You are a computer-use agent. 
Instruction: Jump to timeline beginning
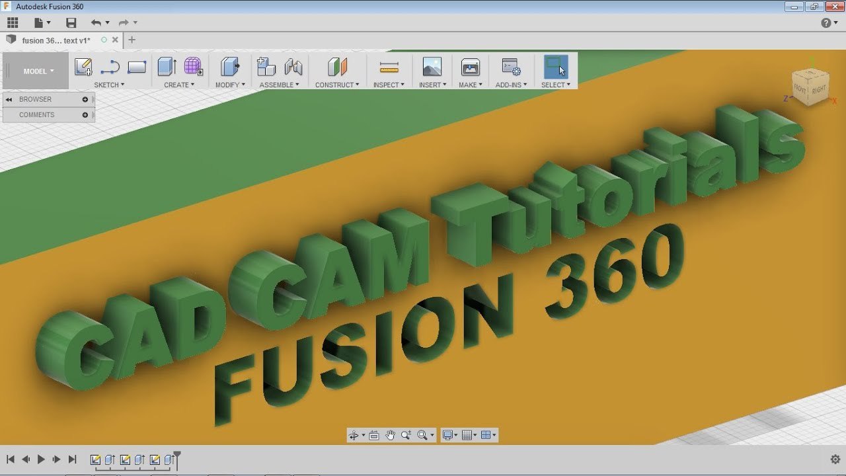click(10, 459)
